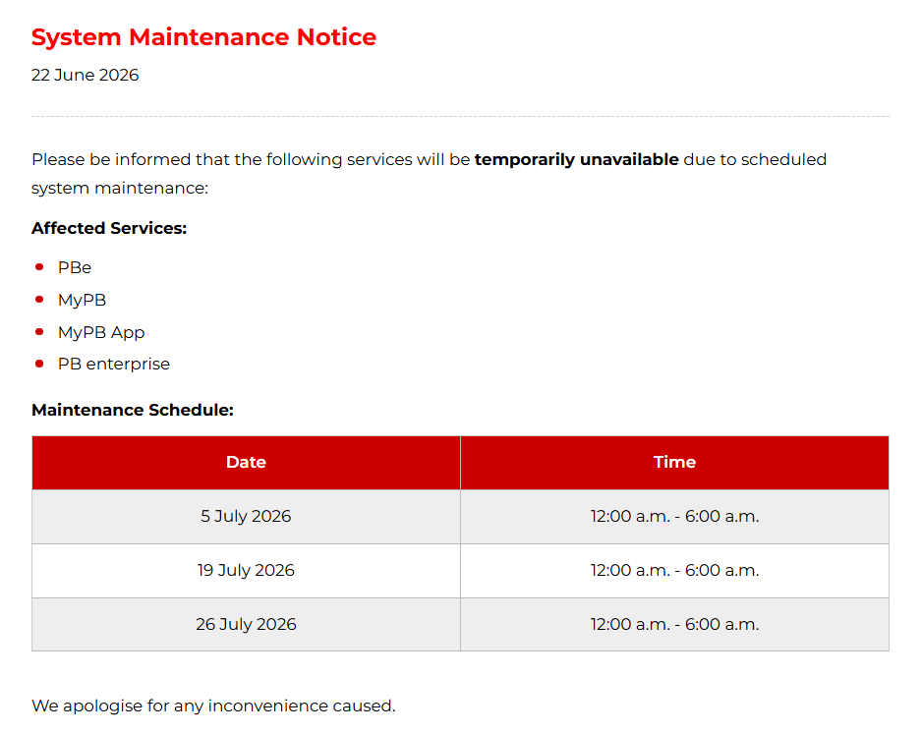Click the Date column header
The image size is (921, 734).
tap(246, 463)
